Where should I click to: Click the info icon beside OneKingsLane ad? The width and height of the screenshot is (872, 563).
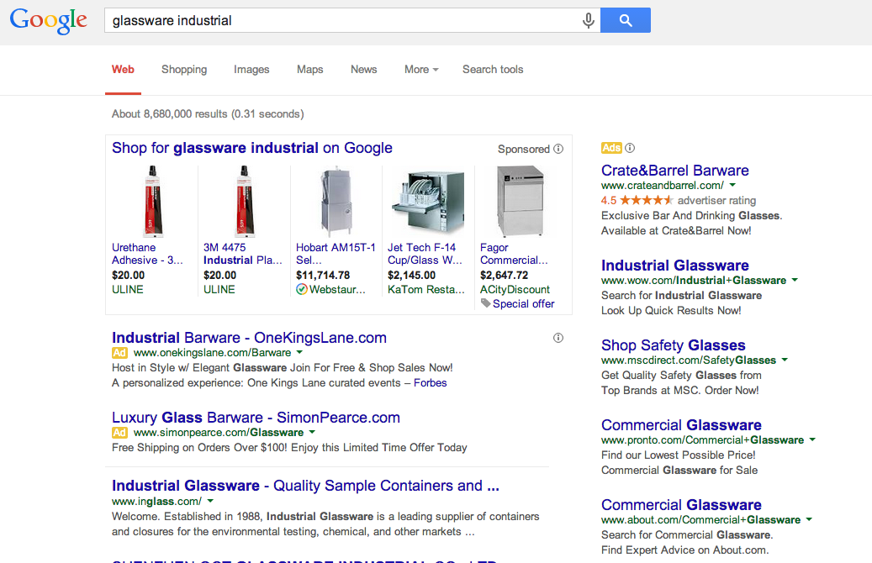(558, 338)
